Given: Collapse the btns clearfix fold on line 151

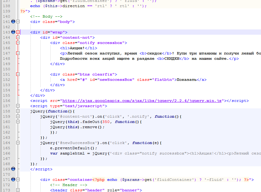Looking at the screenshot, I should click(18, 74).
